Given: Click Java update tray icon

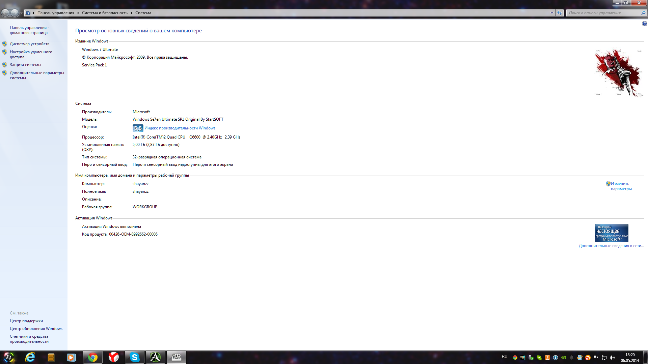Looking at the screenshot, I should click(547, 358).
